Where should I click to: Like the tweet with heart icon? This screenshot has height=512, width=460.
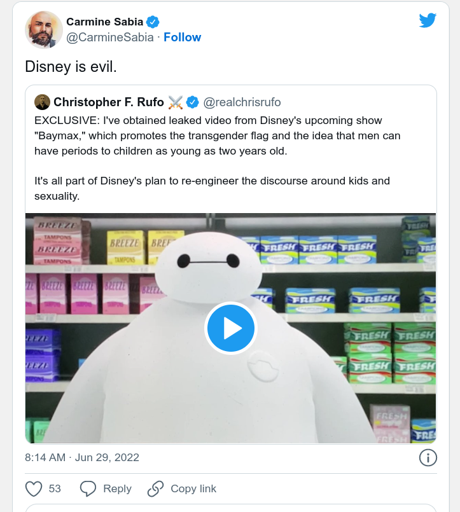point(34,488)
